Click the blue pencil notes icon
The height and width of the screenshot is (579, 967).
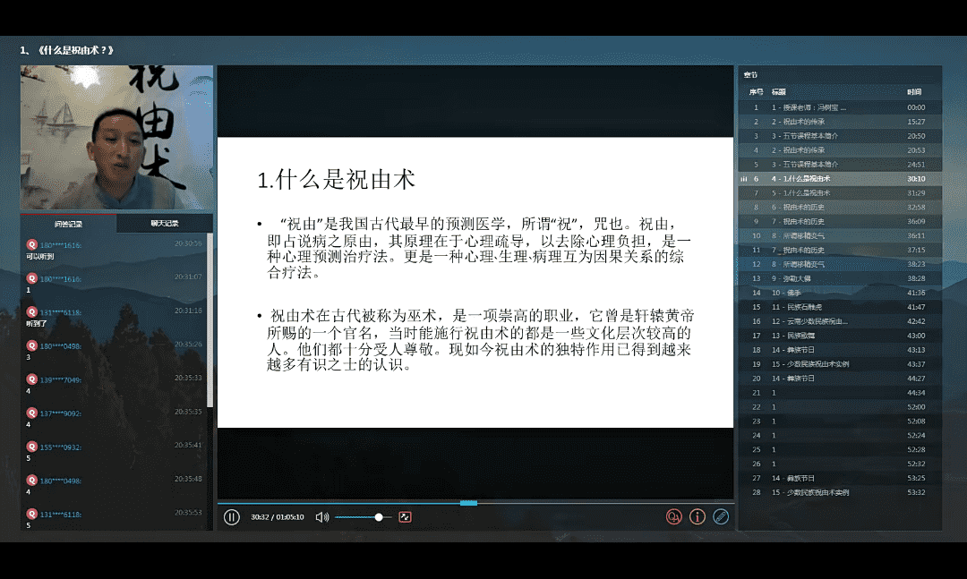point(721,516)
